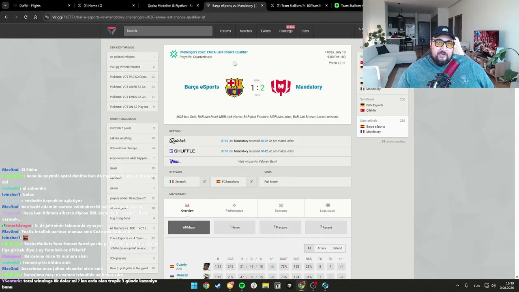Open the Full Match VOD link
519x292 pixels.
(x=305, y=182)
